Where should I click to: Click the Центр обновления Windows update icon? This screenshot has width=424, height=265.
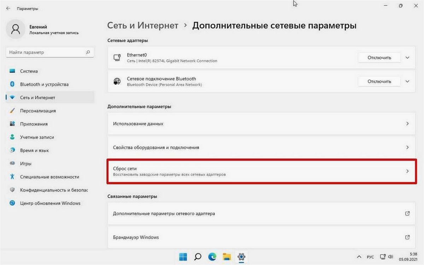tap(12, 203)
